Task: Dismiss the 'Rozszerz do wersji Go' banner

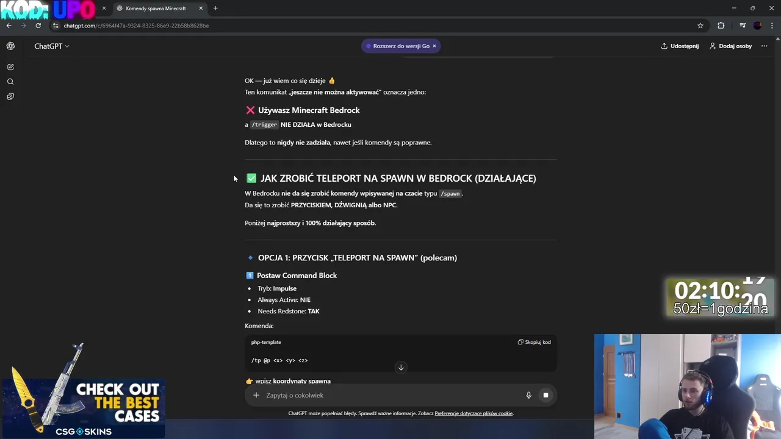Action: 434,46
